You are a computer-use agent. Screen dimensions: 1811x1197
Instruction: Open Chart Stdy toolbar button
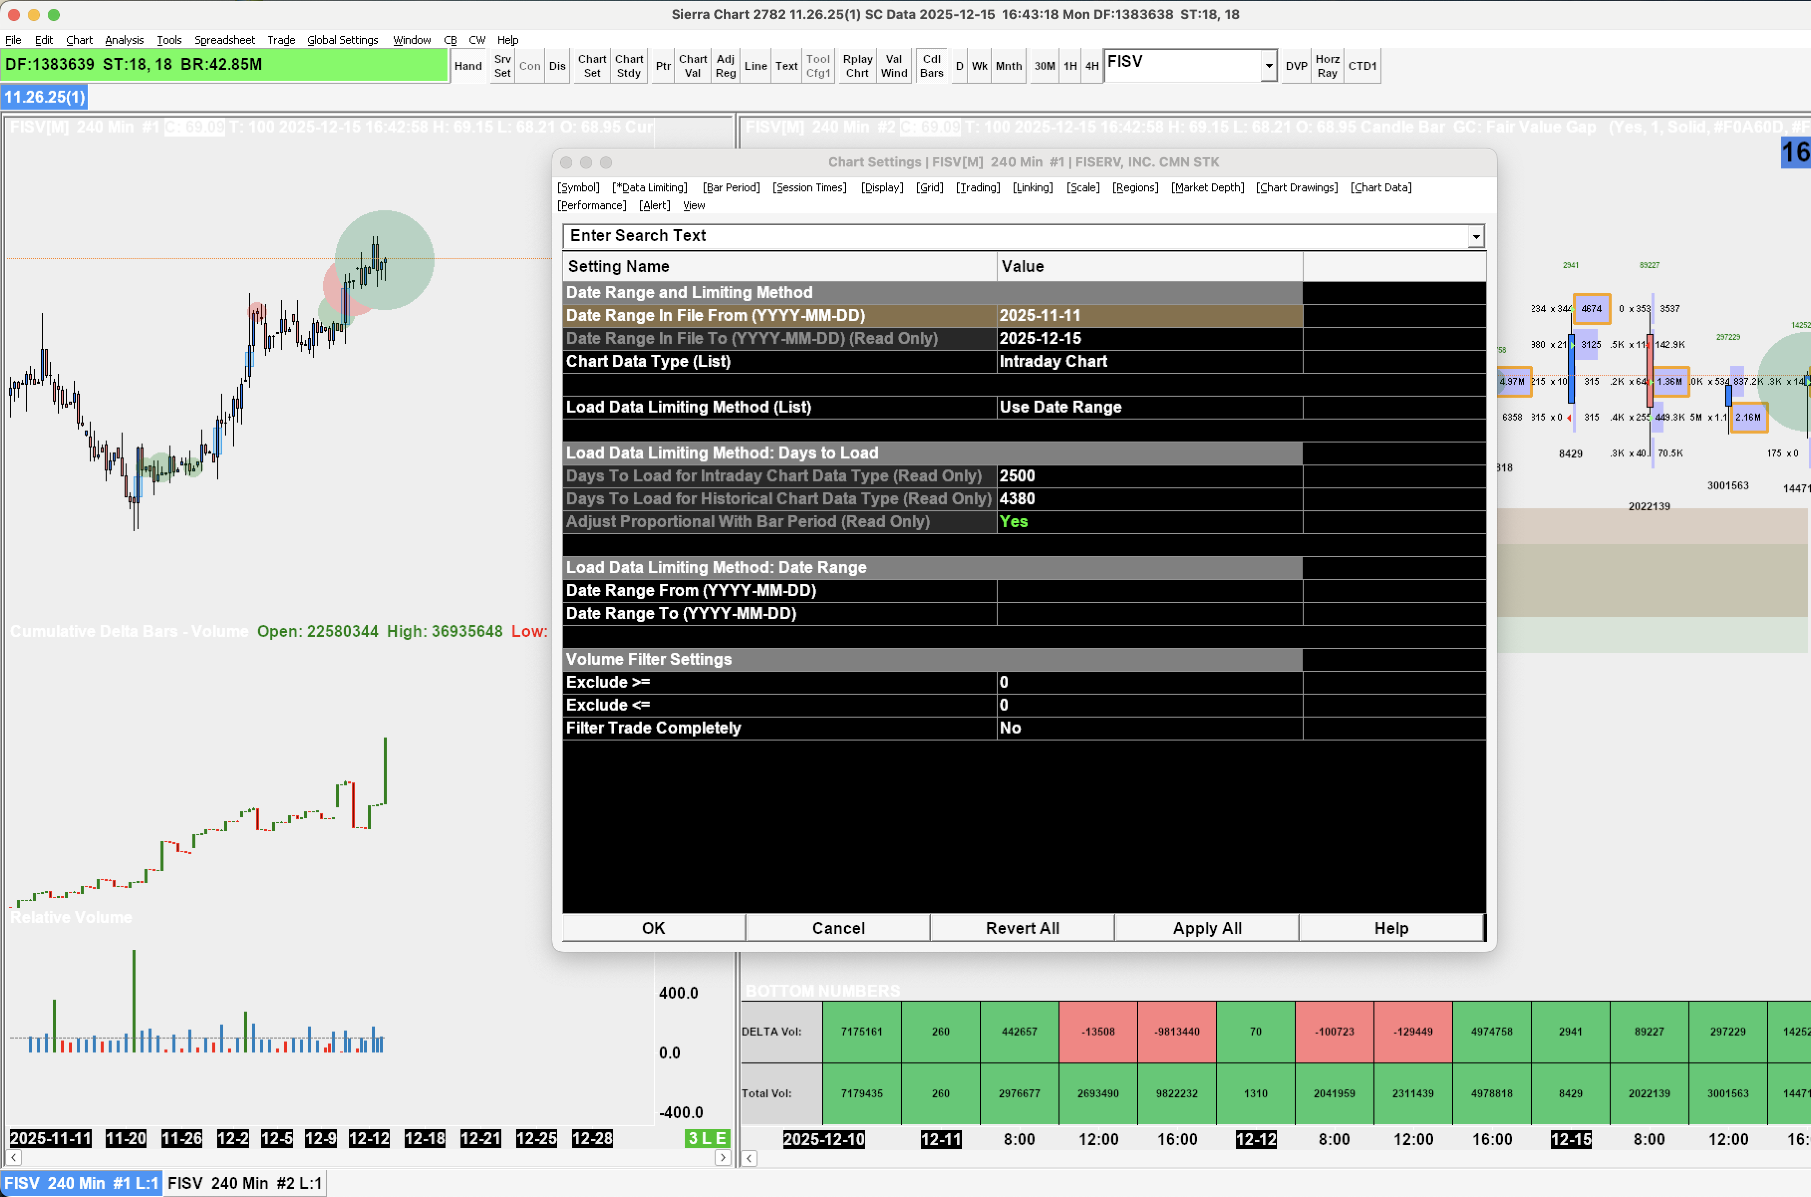point(628,66)
